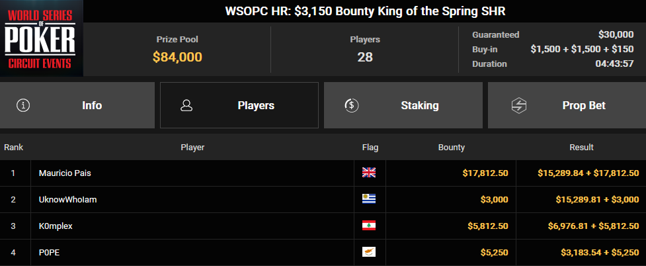This screenshot has height=266, width=646.
Task: Click the $84,000 prize pool amount
Action: pyautogui.click(x=177, y=57)
